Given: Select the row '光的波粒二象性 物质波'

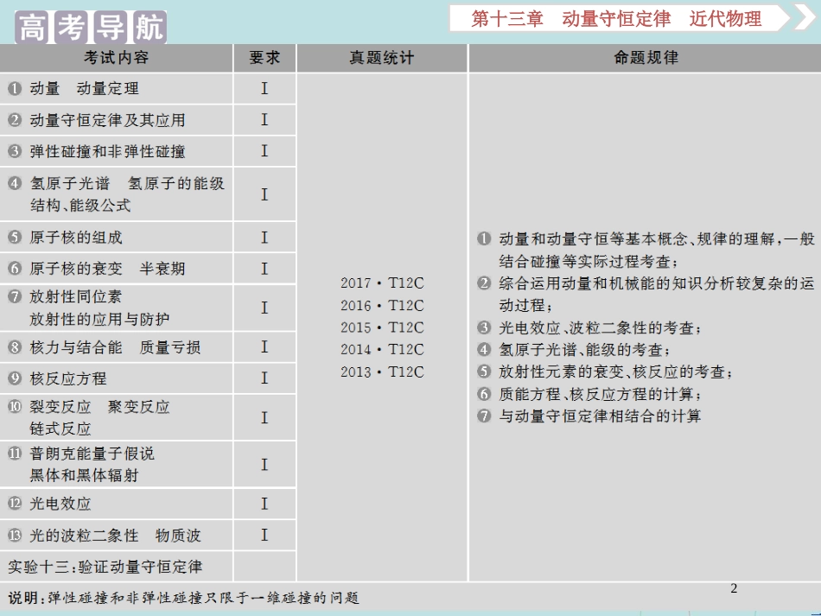Looking at the screenshot, I should (x=117, y=535).
